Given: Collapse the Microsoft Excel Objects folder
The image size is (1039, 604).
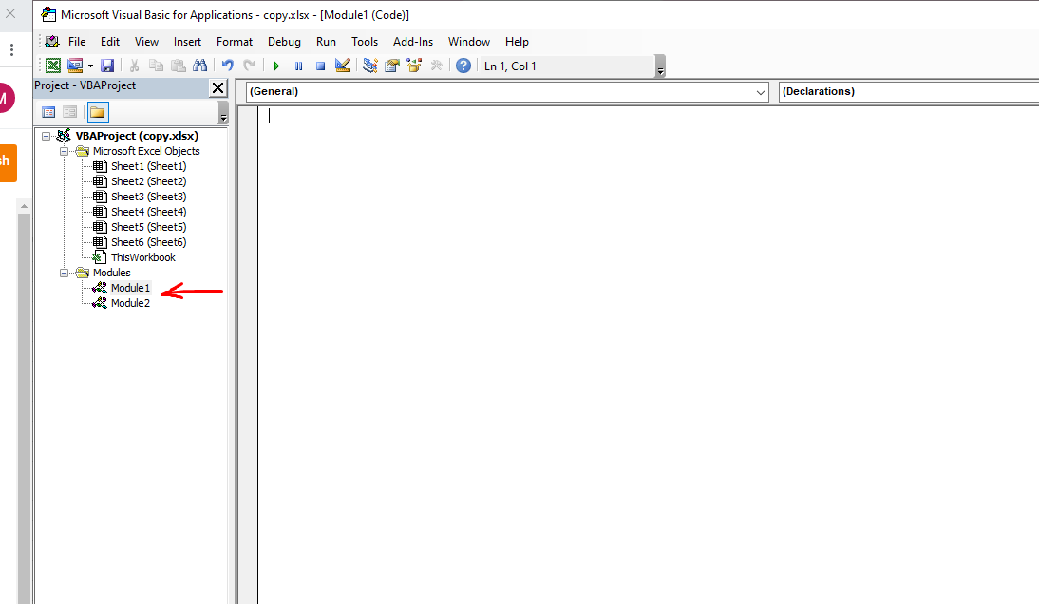Looking at the screenshot, I should coord(65,151).
